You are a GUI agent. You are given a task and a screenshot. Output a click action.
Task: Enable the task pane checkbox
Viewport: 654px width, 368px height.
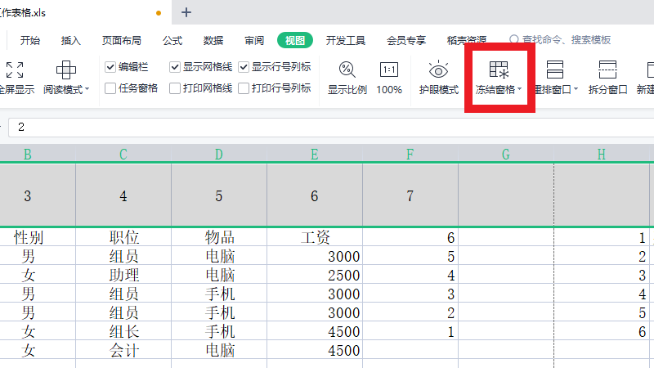click(x=110, y=88)
